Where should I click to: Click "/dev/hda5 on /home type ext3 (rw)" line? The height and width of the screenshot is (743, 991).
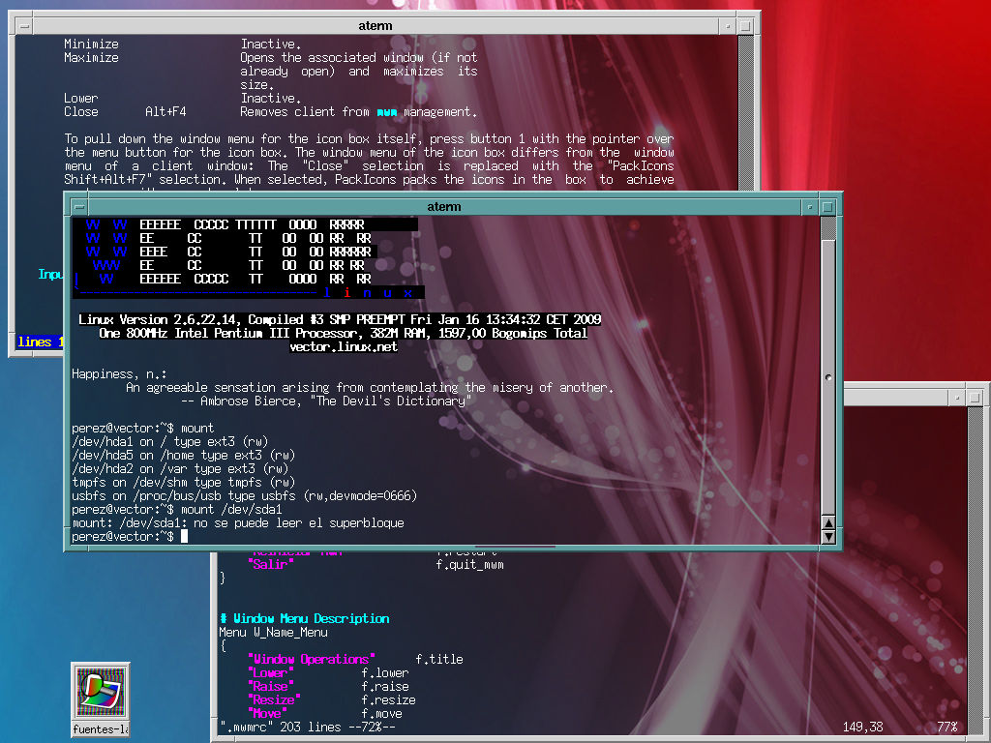point(183,455)
